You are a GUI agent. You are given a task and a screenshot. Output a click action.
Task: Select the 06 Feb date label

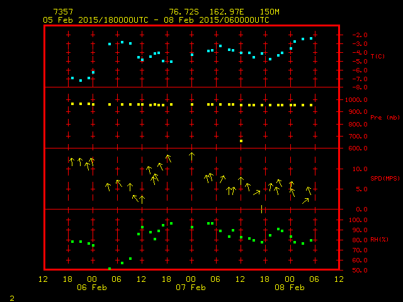tap(92, 288)
